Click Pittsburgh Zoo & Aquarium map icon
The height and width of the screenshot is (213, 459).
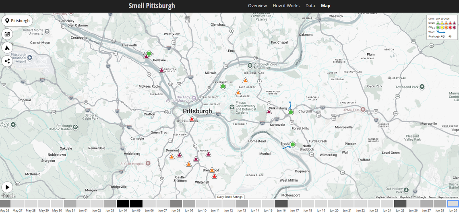[250, 65]
